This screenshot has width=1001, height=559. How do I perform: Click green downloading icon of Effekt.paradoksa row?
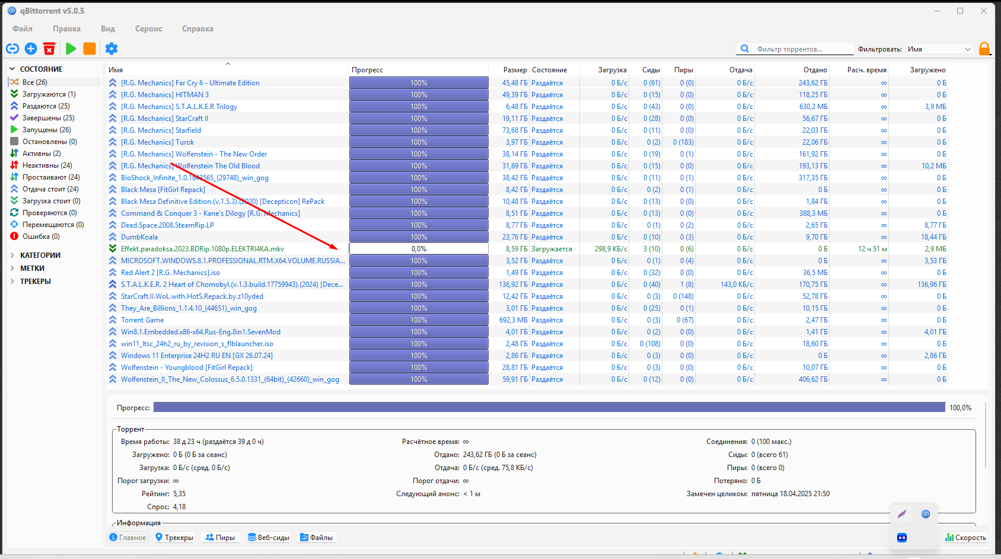pyautogui.click(x=113, y=248)
